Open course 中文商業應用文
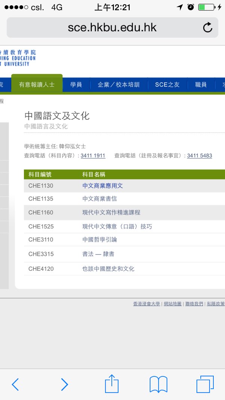Image resolution: width=225 pixels, height=400 pixels. (102, 186)
